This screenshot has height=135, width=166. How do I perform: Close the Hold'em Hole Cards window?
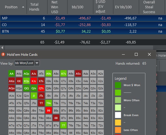pos(149,54)
